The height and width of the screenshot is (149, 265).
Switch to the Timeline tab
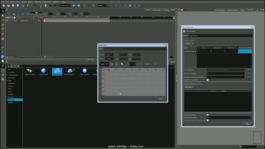tap(148, 10)
